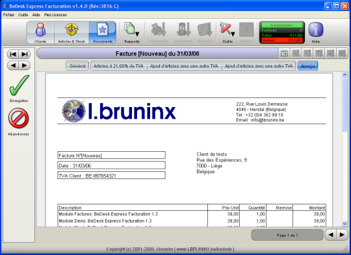Switch to Articles à 21,00% de TVA tab
Viewport: 351px width, 255px height.
pyautogui.click(x=118, y=66)
